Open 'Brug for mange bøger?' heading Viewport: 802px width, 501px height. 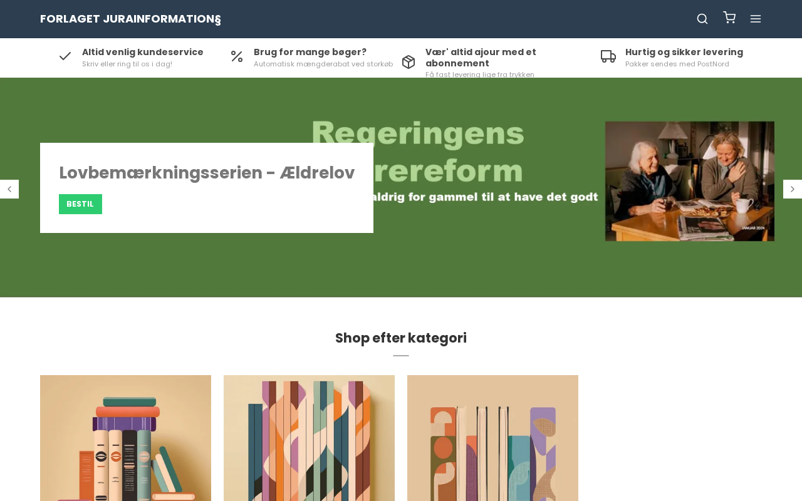pos(310,52)
